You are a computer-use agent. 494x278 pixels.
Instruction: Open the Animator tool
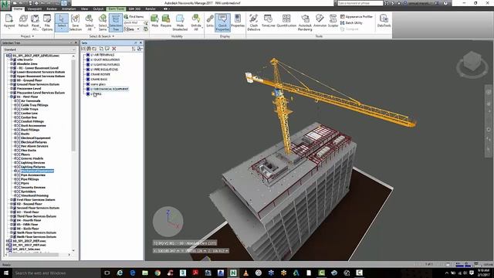pos(320,21)
